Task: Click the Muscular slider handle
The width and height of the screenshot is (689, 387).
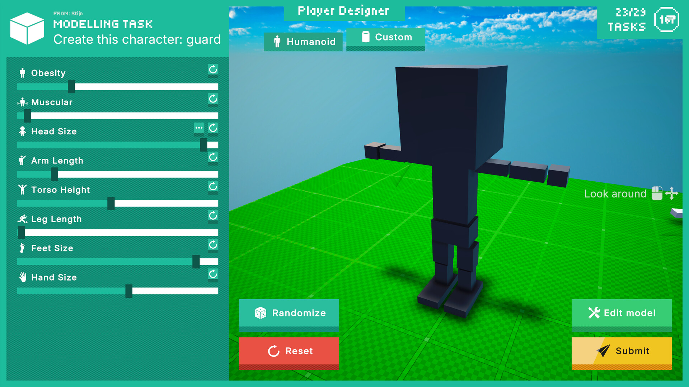Action: click(28, 116)
